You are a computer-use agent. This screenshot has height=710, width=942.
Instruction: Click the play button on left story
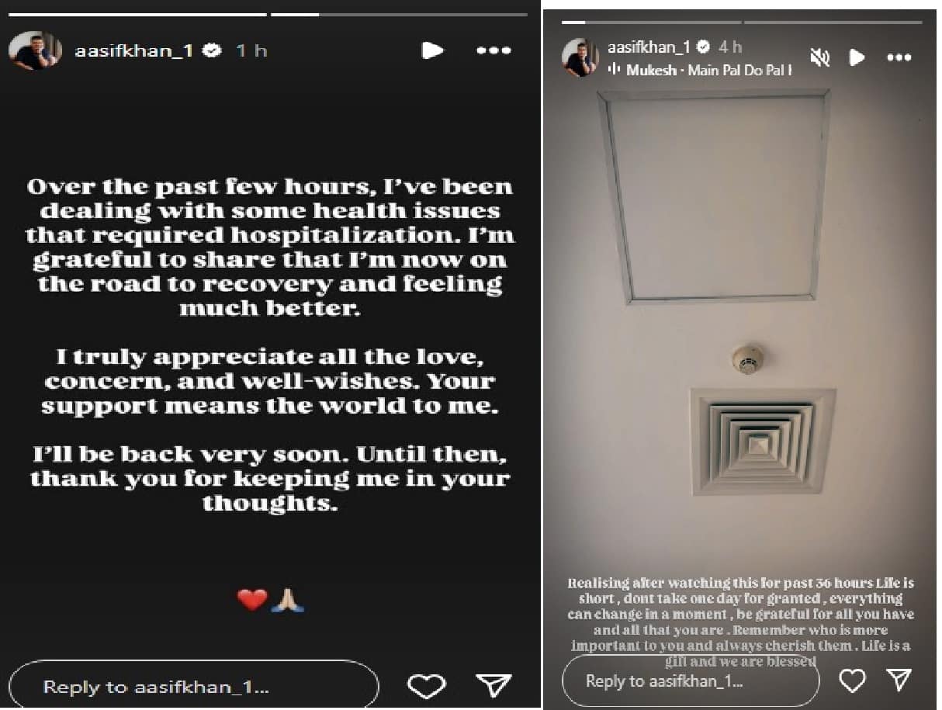click(x=432, y=51)
